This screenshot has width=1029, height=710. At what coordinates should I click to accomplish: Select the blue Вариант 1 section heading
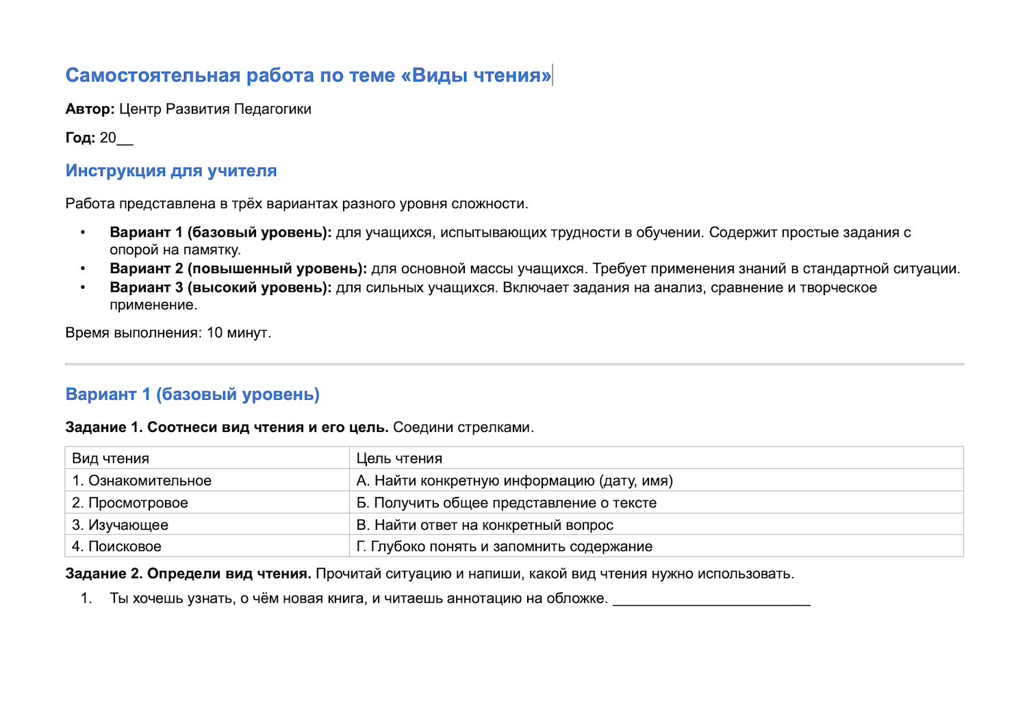[192, 394]
